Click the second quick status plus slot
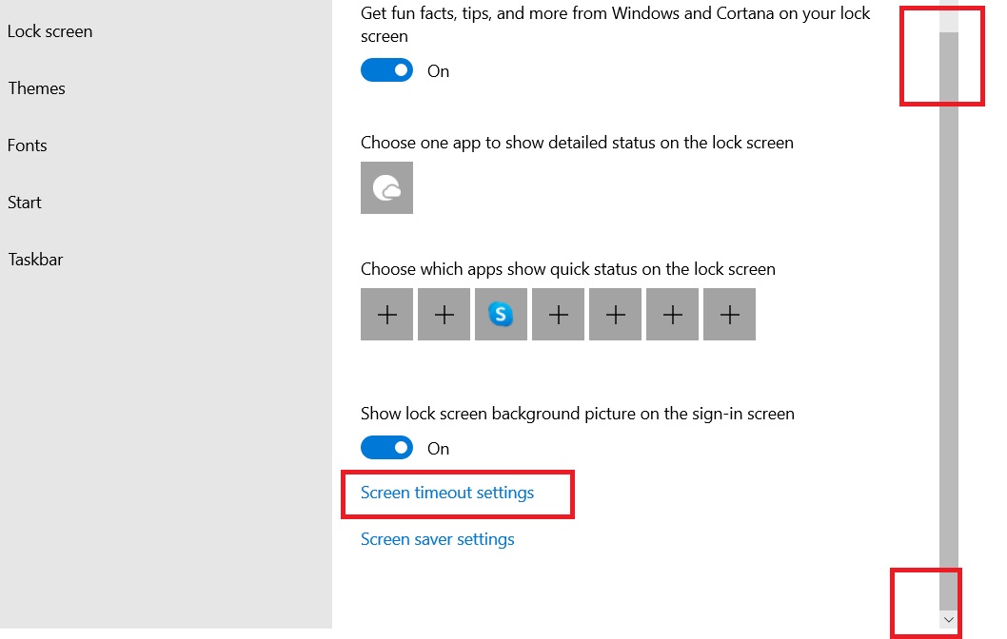This screenshot has height=639, width=1007. click(x=444, y=315)
